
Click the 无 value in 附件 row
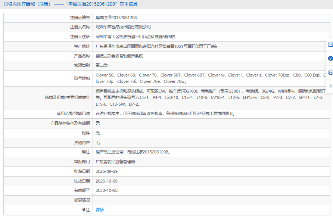tap(98, 133)
